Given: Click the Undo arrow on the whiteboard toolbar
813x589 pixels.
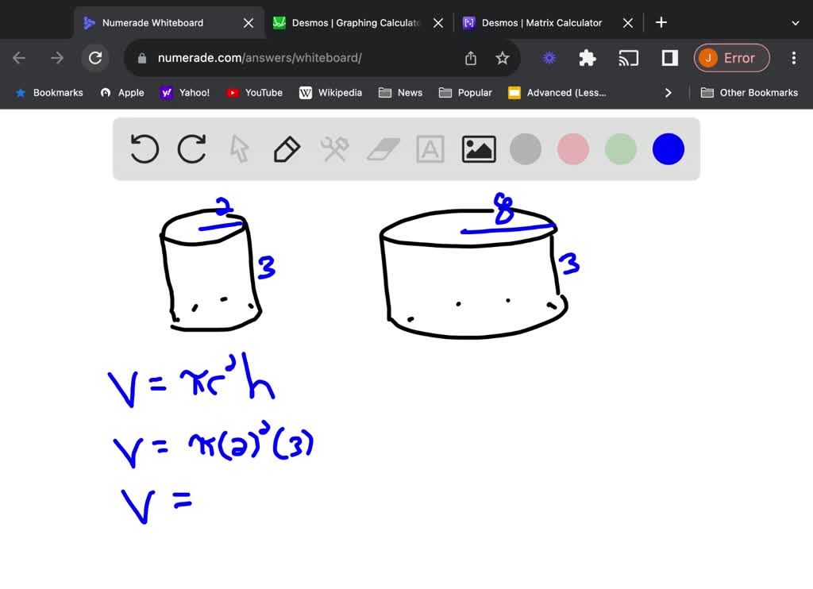Looking at the screenshot, I should [144, 148].
